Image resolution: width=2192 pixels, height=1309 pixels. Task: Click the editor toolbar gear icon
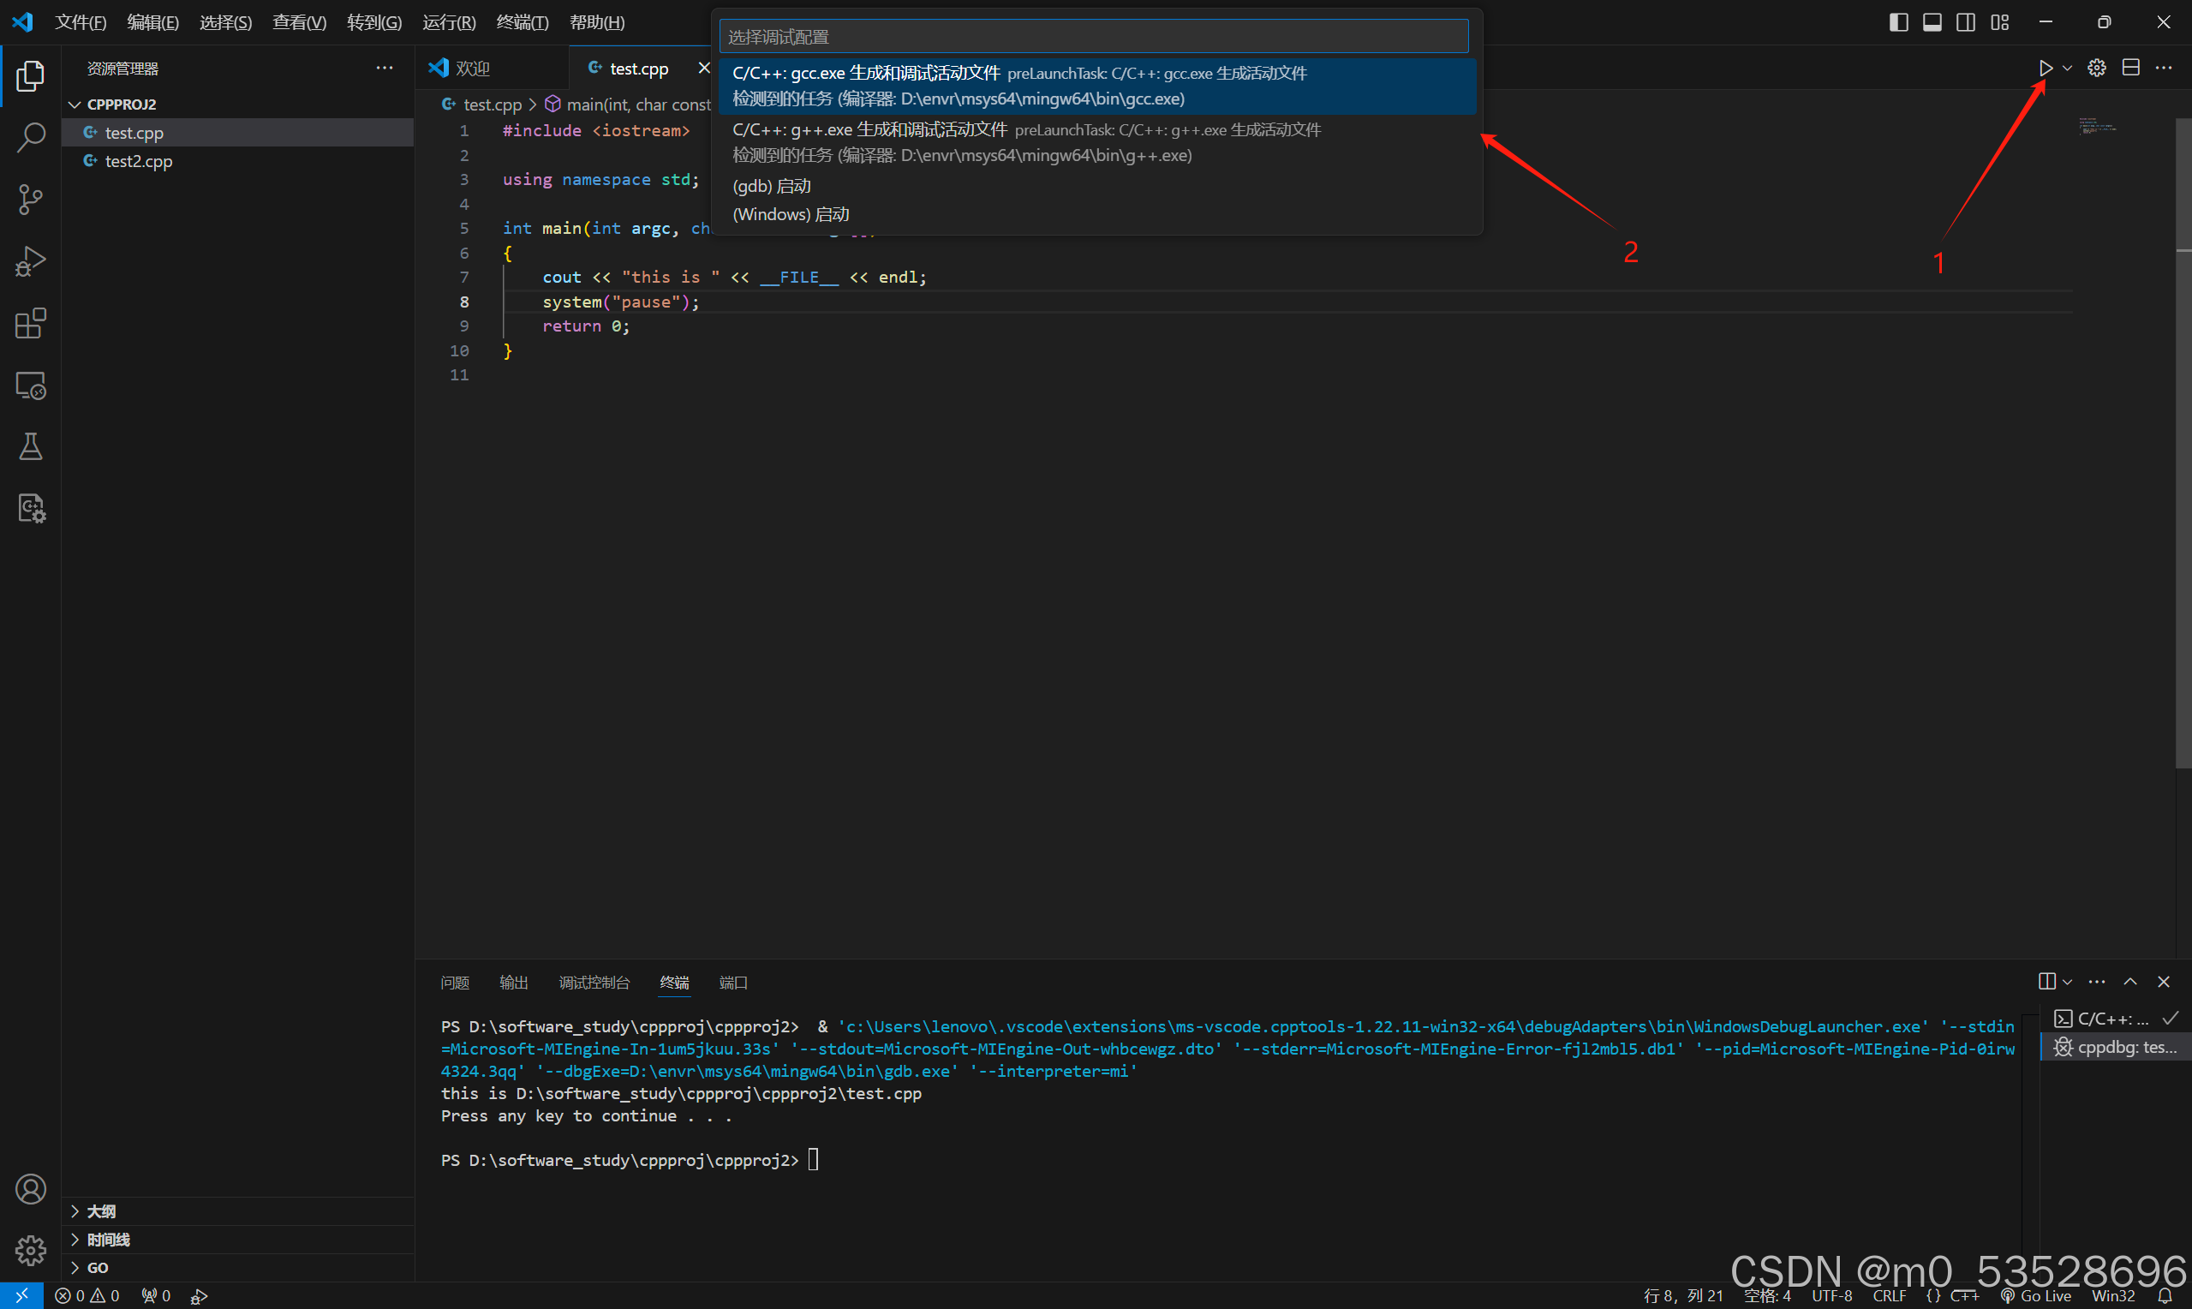click(x=2097, y=68)
